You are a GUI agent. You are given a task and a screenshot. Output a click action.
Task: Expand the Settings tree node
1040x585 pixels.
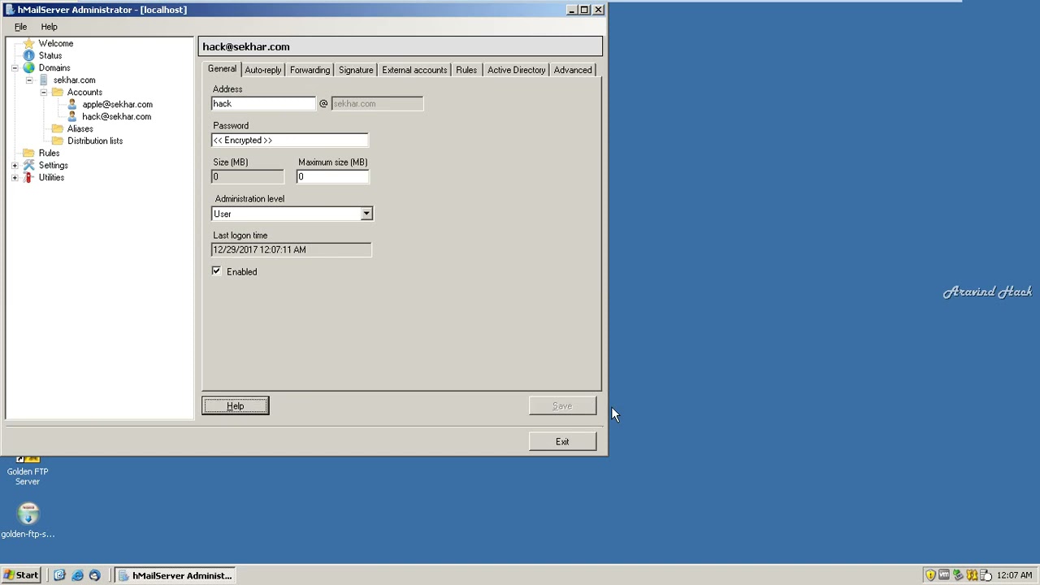pos(15,165)
